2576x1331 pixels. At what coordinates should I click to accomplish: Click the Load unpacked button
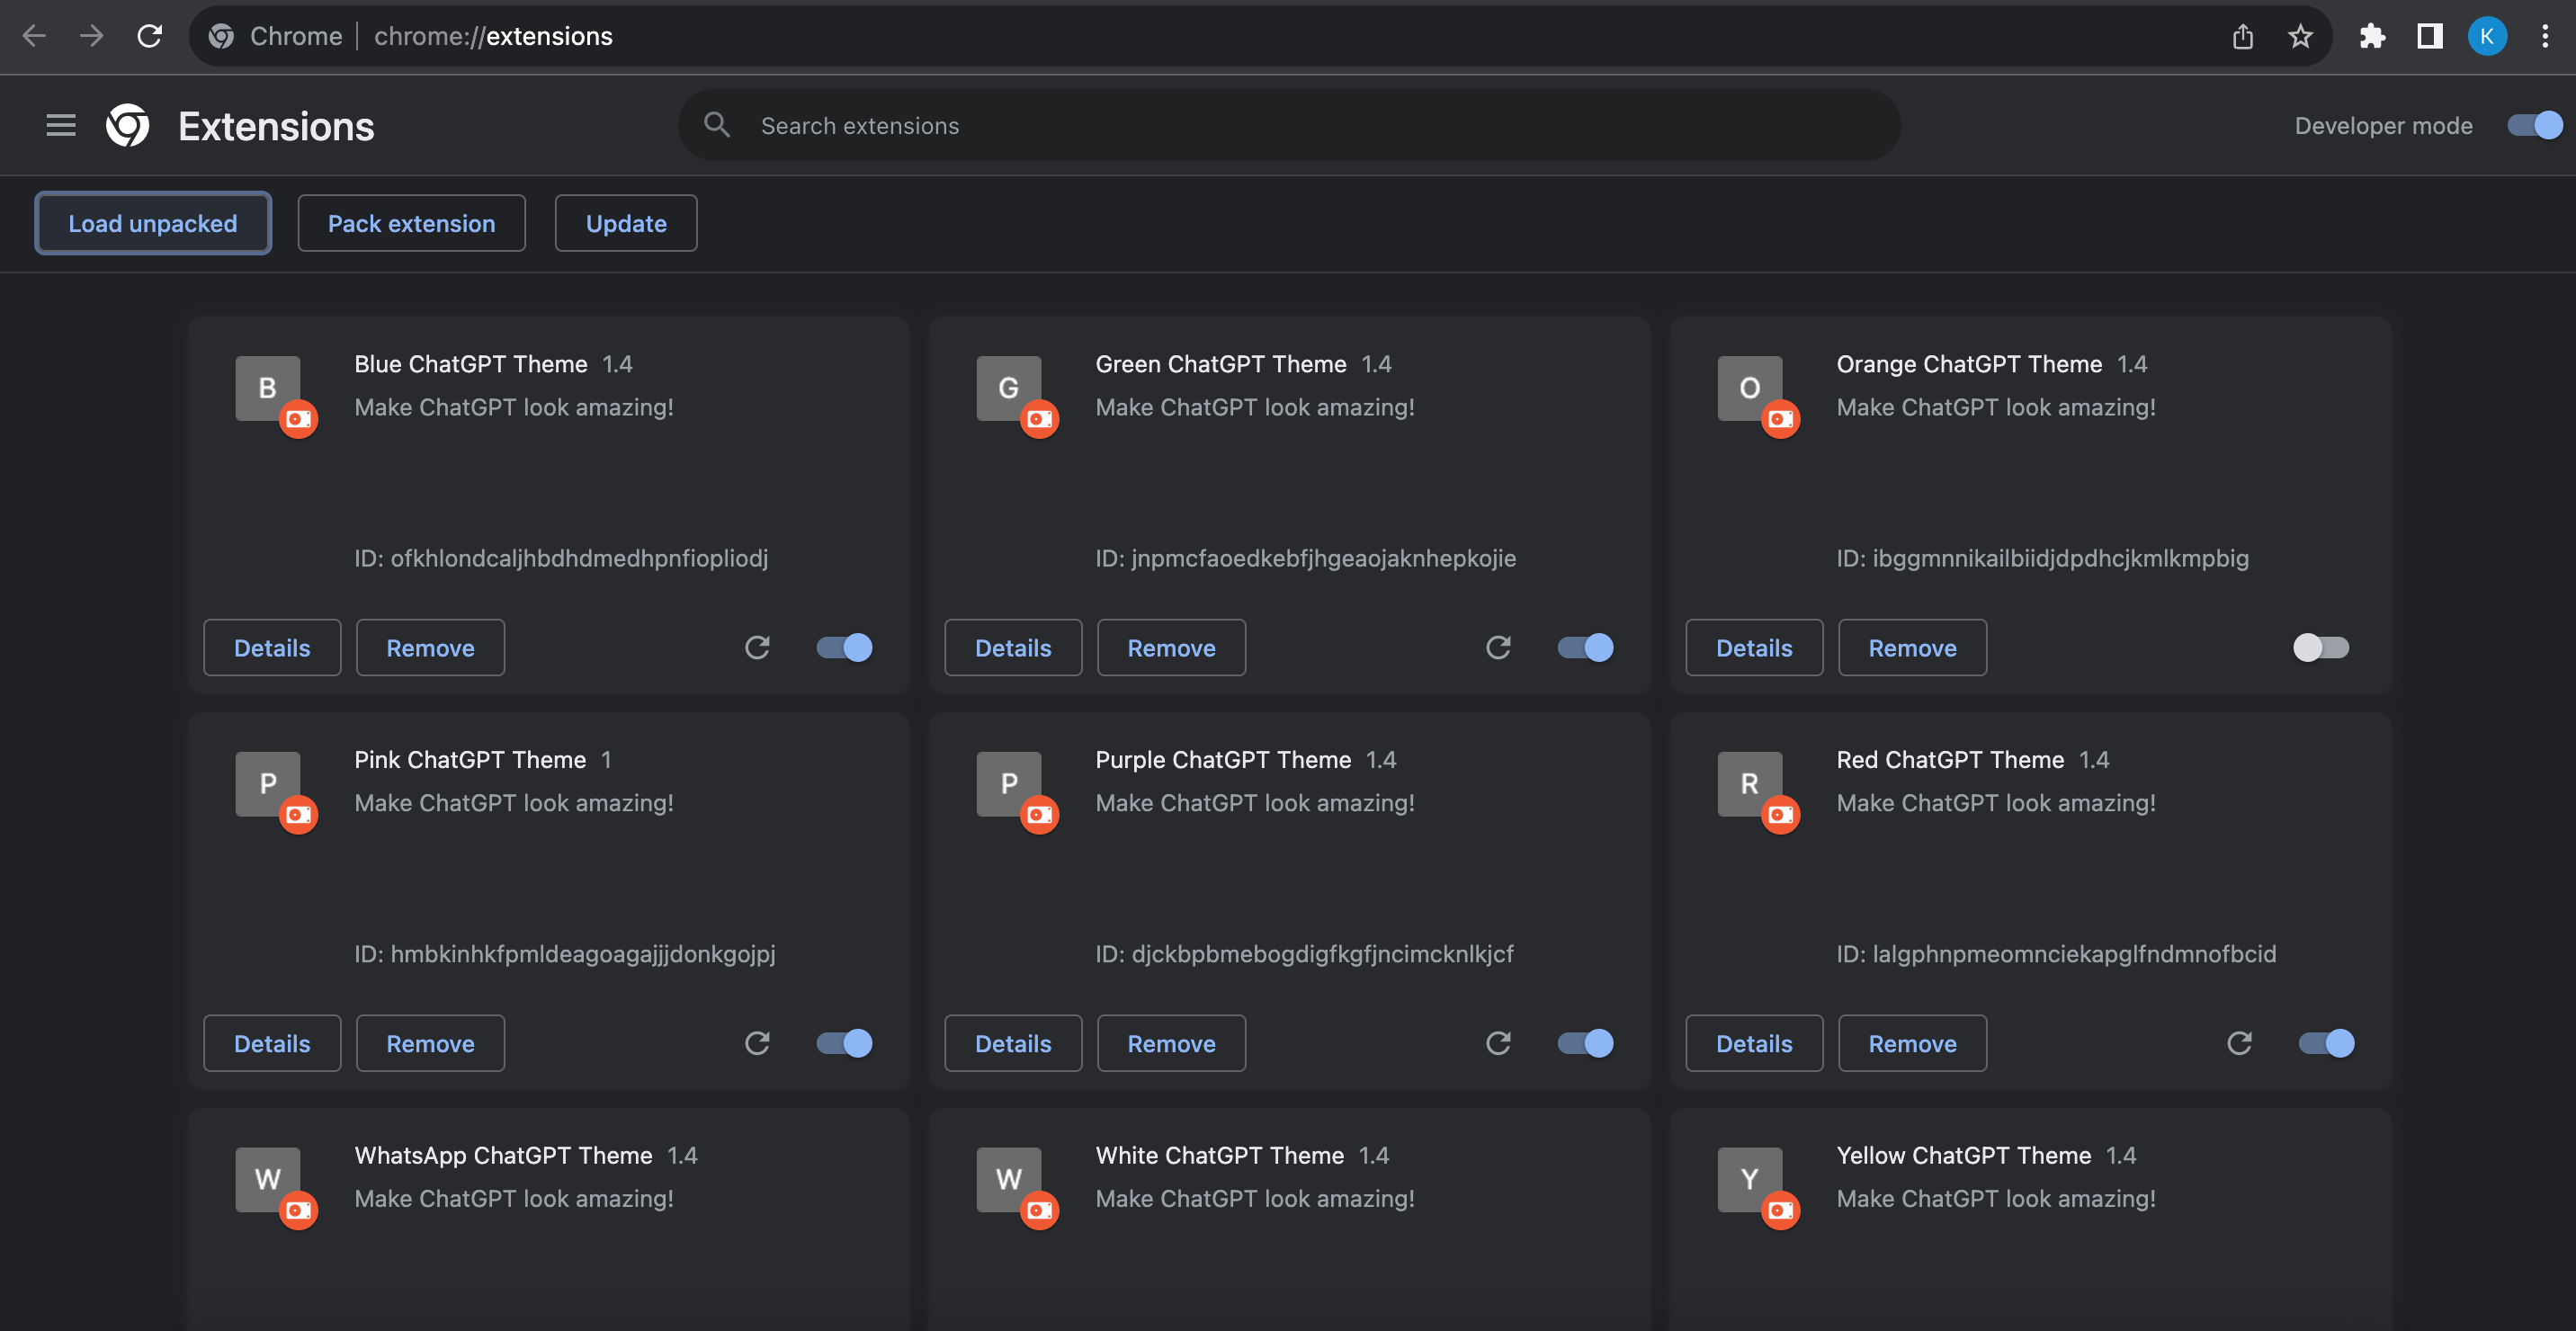click(x=153, y=223)
